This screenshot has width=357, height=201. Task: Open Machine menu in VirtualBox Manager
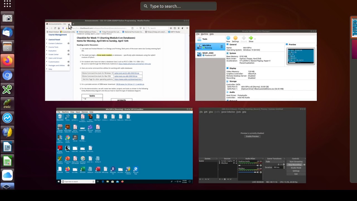coord(204,34)
